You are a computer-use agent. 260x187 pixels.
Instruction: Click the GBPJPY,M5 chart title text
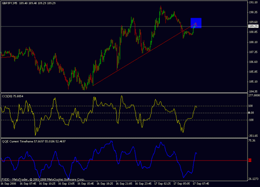[x=9, y=3]
